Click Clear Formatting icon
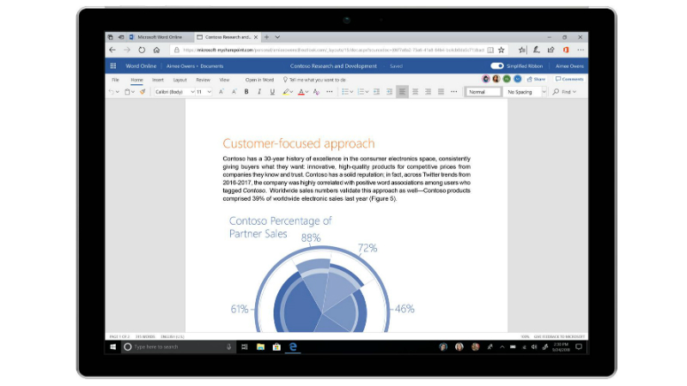This screenshot has height=386, width=687. pyautogui.click(x=316, y=92)
